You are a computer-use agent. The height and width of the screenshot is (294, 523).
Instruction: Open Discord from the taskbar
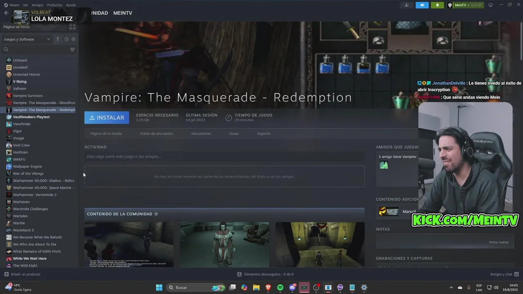coord(292,287)
